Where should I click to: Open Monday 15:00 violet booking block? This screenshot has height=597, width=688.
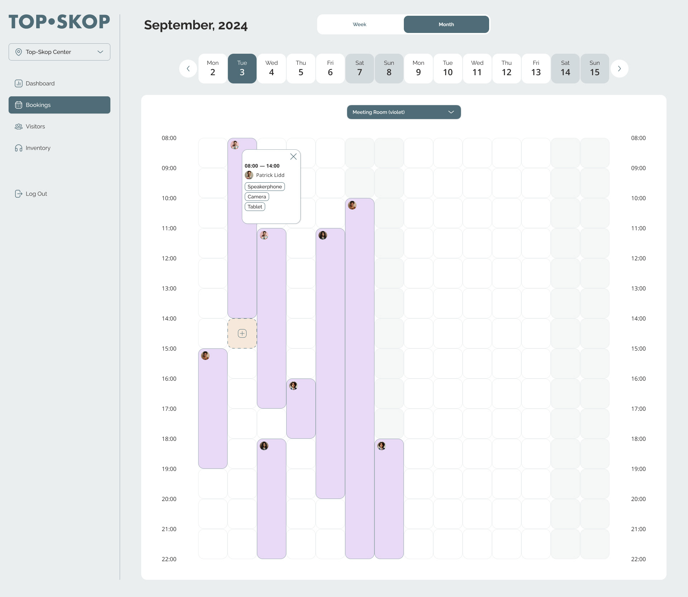click(213, 408)
